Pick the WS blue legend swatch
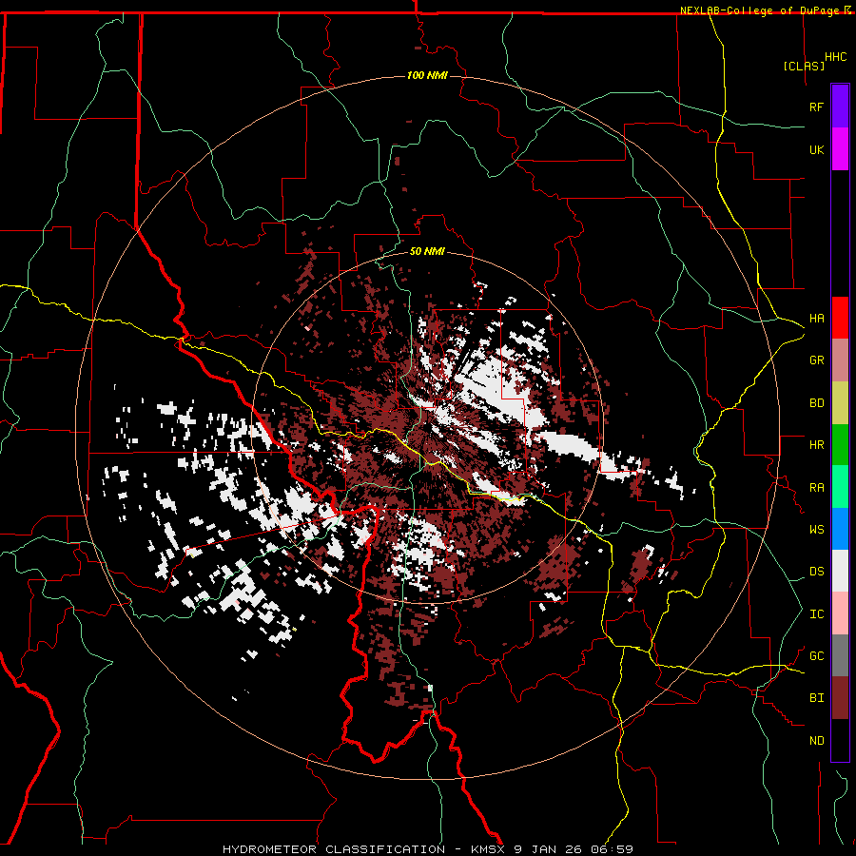 pyautogui.click(x=840, y=529)
